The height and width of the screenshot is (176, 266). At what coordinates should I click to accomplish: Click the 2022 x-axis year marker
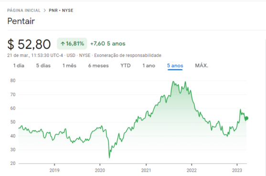coord(192,170)
